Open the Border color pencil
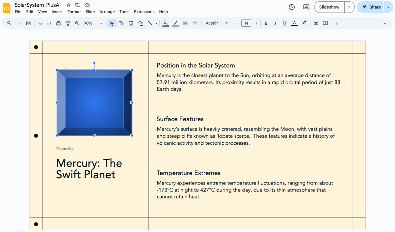 [x=175, y=23]
